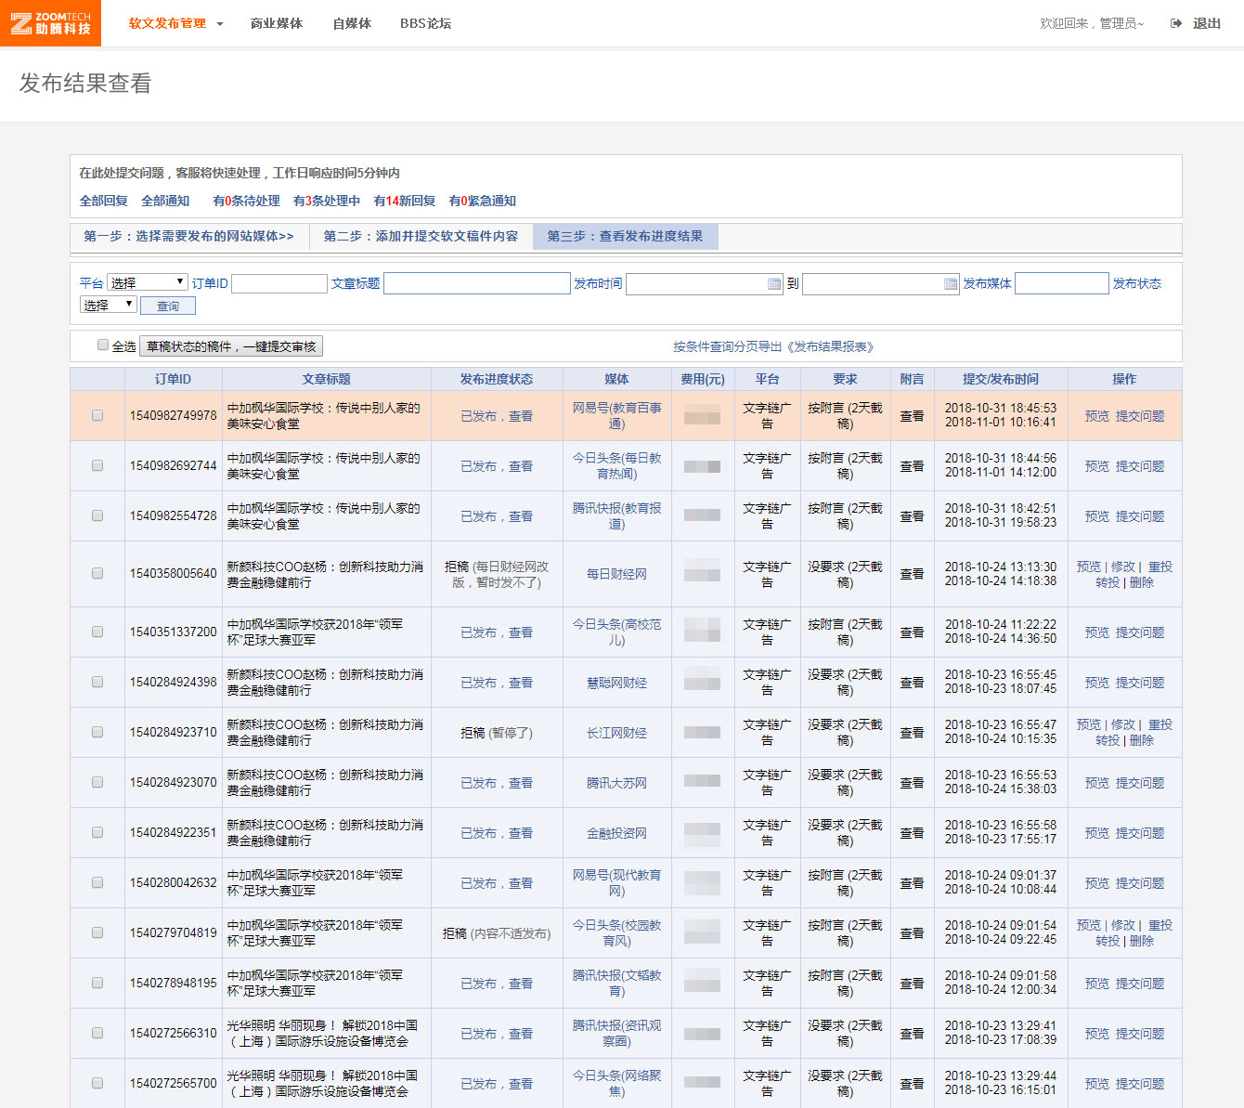
Task: Open calendar picker for end publish date
Action: pos(950,284)
